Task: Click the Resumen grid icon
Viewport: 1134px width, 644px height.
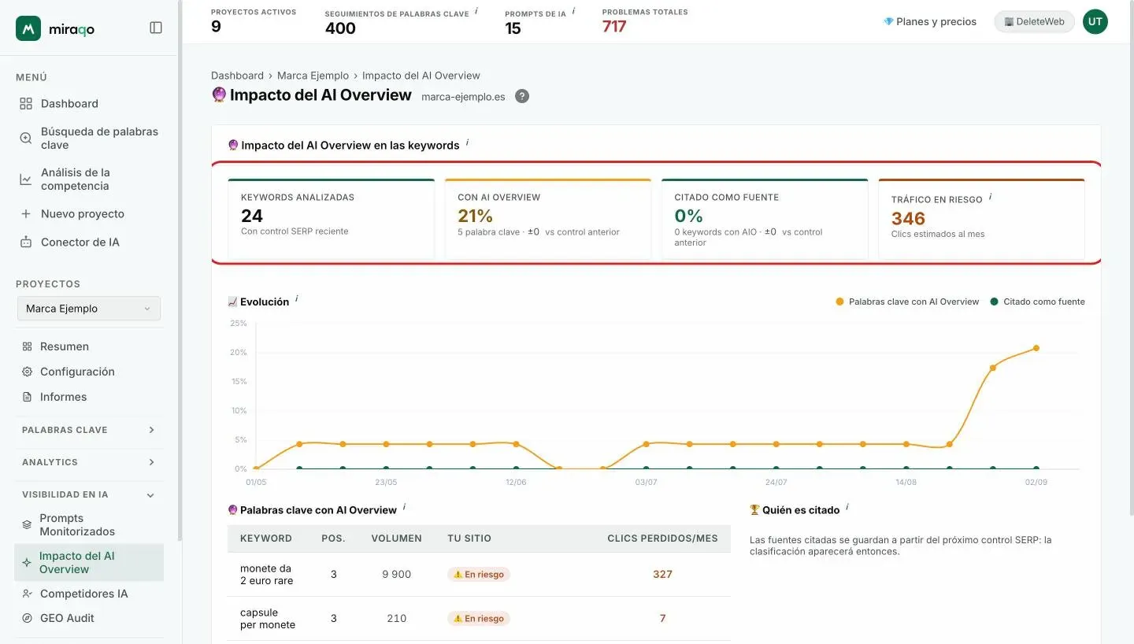Action: coord(28,346)
